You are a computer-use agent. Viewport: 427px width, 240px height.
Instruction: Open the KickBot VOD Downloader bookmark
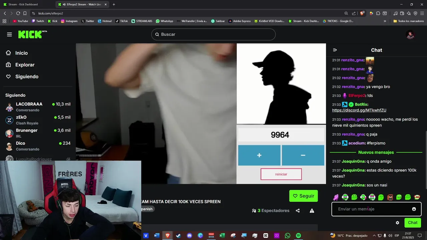click(x=269, y=21)
